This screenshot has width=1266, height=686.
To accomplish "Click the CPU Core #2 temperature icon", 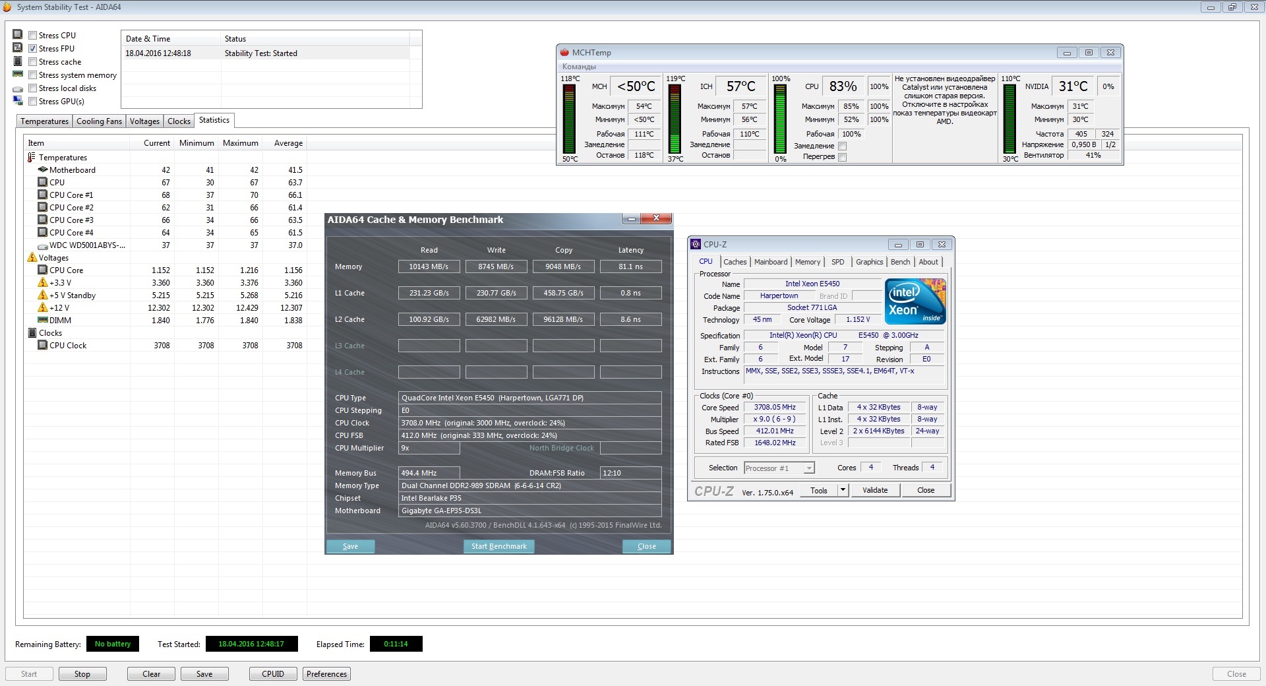I will coord(43,207).
